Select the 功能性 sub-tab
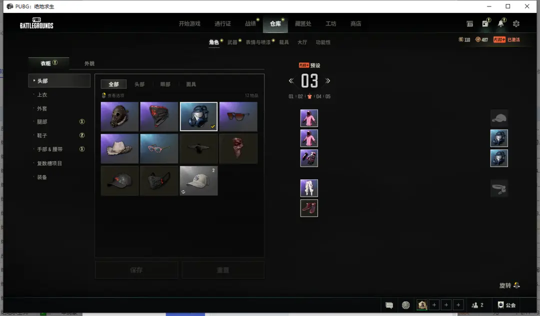The height and width of the screenshot is (316, 540). (323, 42)
